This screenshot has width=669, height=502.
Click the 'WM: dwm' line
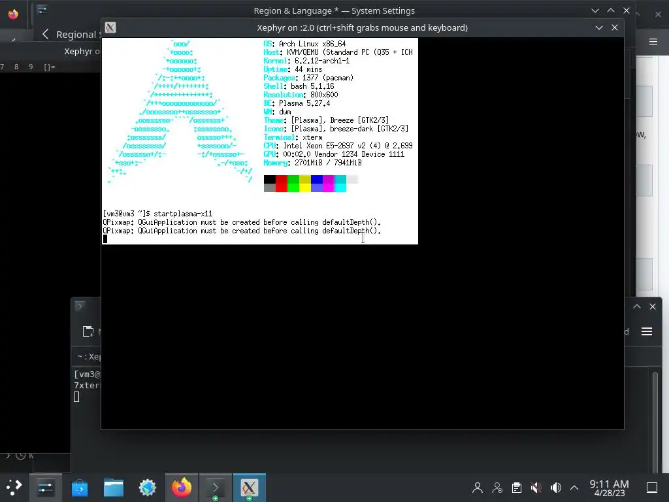(x=277, y=112)
